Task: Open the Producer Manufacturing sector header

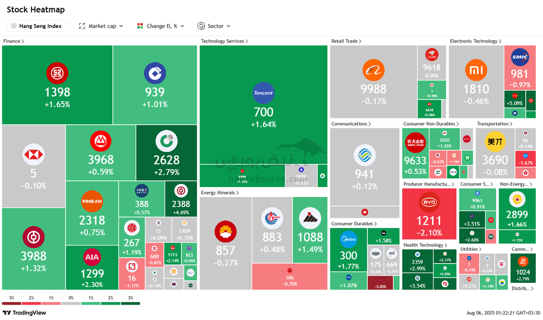Action: tap(429, 184)
